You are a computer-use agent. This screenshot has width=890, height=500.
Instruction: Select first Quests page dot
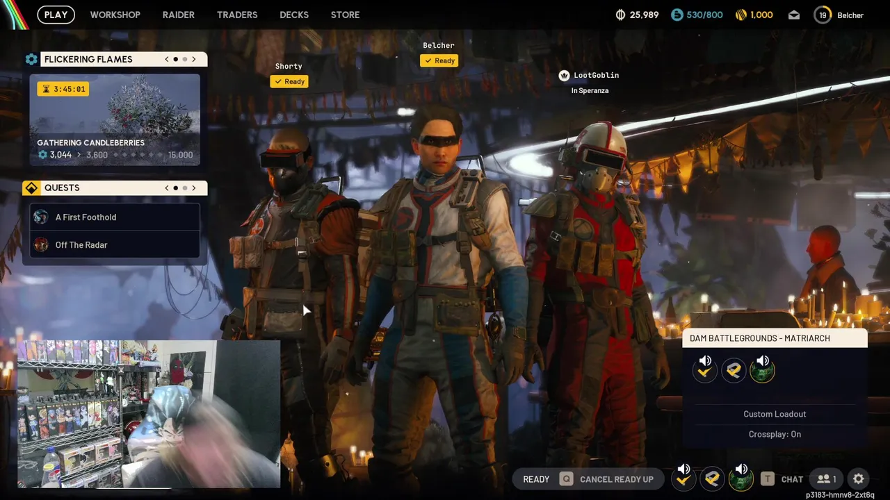[x=176, y=187]
